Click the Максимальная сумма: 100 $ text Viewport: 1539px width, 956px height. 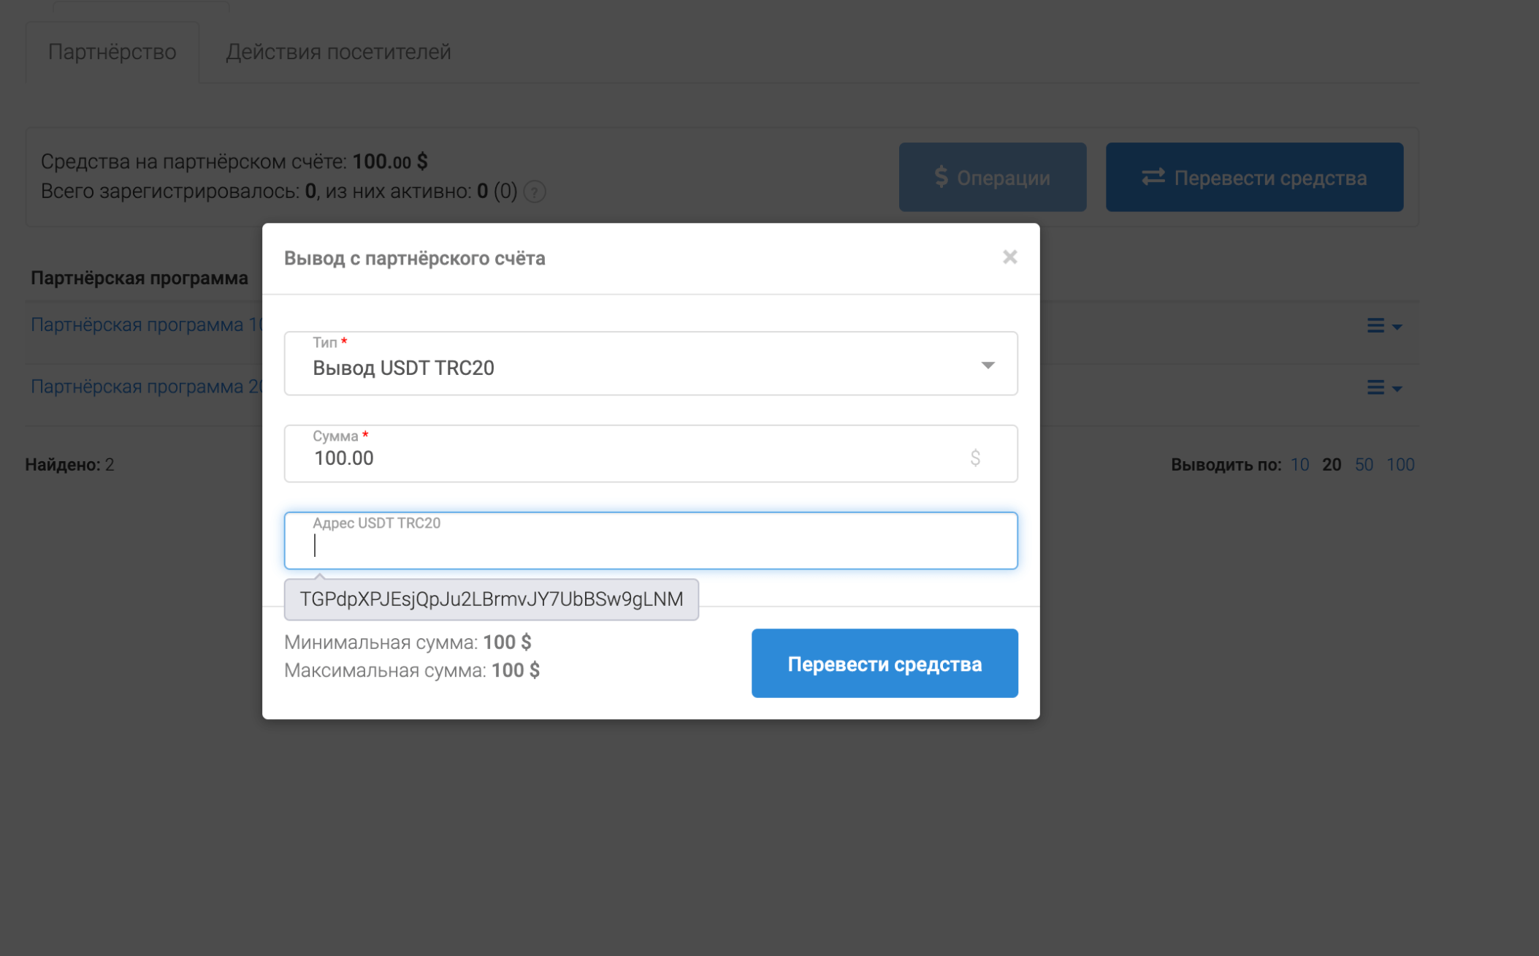[412, 670]
